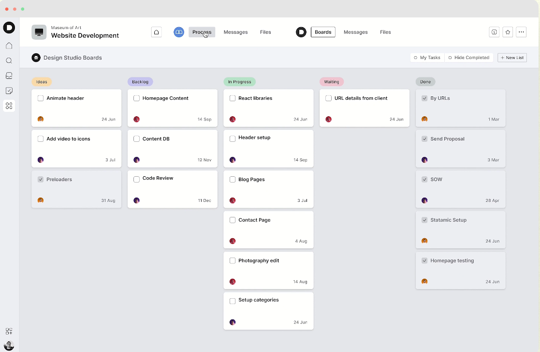The width and height of the screenshot is (540, 352).
Task: Switch to the Process tab
Action: tap(202, 32)
